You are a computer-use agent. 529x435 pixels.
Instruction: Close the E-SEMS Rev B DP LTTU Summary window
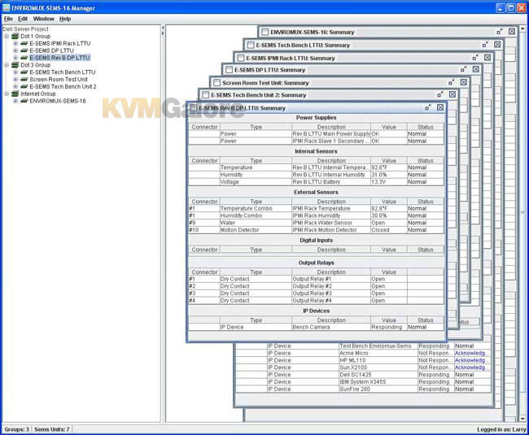coord(440,107)
